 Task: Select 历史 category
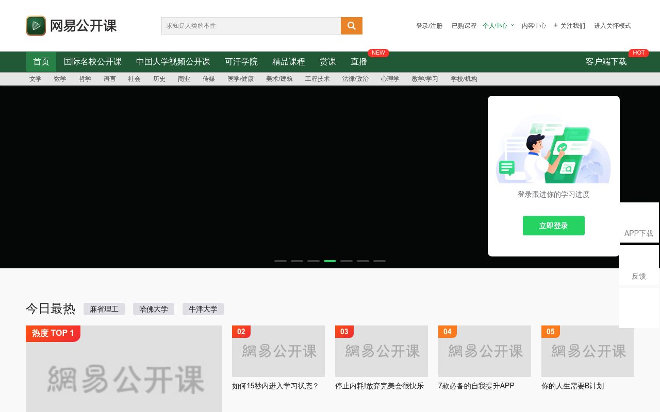click(159, 79)
